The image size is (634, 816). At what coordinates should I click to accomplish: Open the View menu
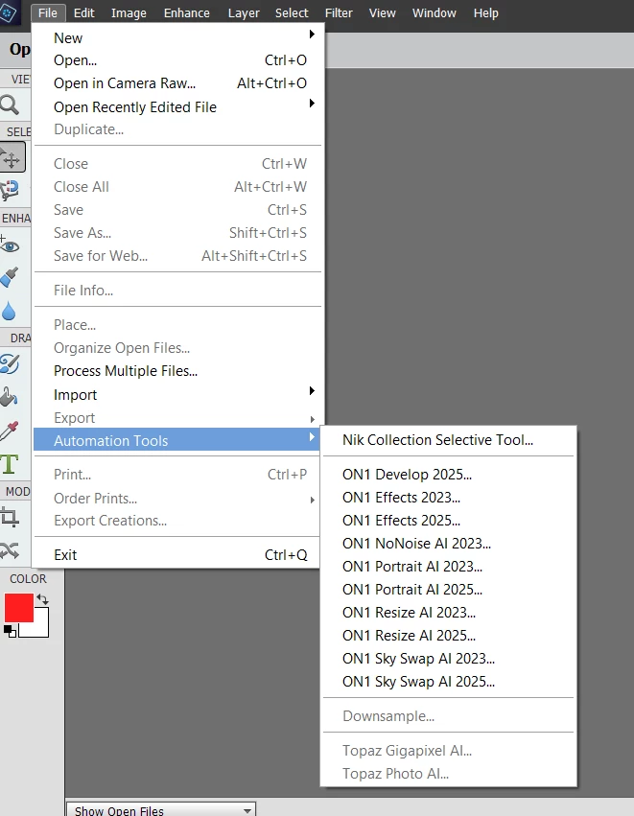pos(382,12)
